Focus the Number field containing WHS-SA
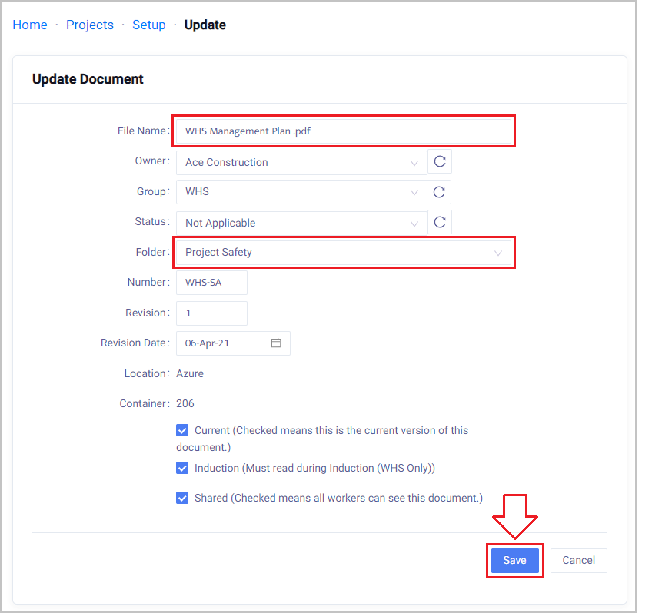The width and height of the screenshot is (652, 613). pos(211,283)
